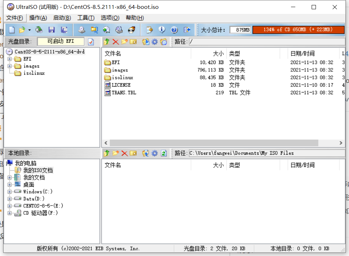Click Rename icon in disc pane

[133, 42]
